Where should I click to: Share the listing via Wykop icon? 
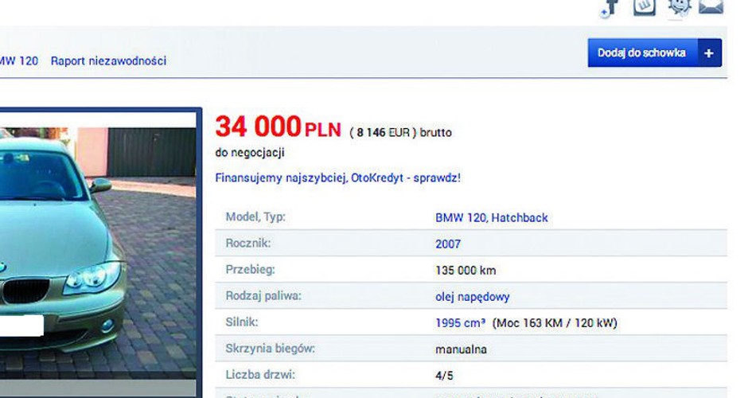coord(645,6)
